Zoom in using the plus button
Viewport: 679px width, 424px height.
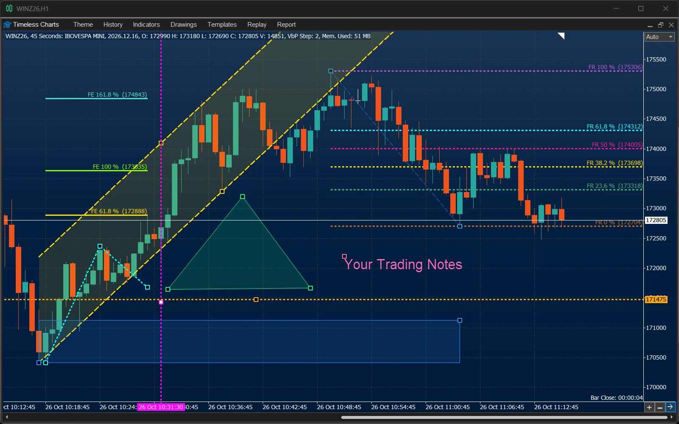tap(649, 407)
